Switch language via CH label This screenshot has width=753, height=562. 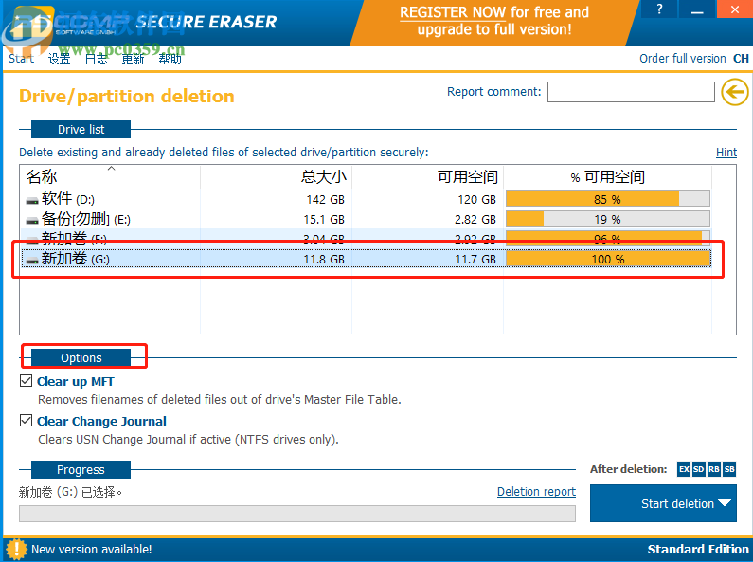(x=741, y=59)
